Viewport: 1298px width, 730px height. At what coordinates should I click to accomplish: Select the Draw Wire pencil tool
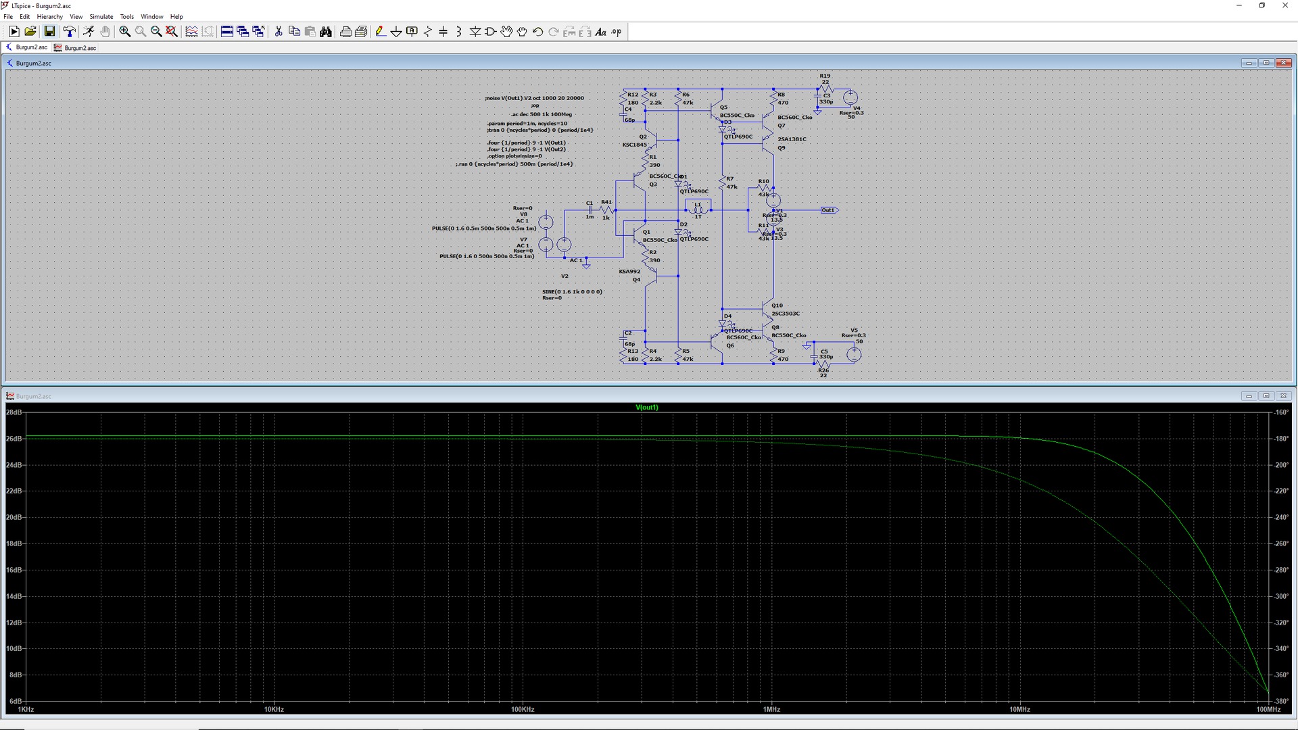pos(380,32)
